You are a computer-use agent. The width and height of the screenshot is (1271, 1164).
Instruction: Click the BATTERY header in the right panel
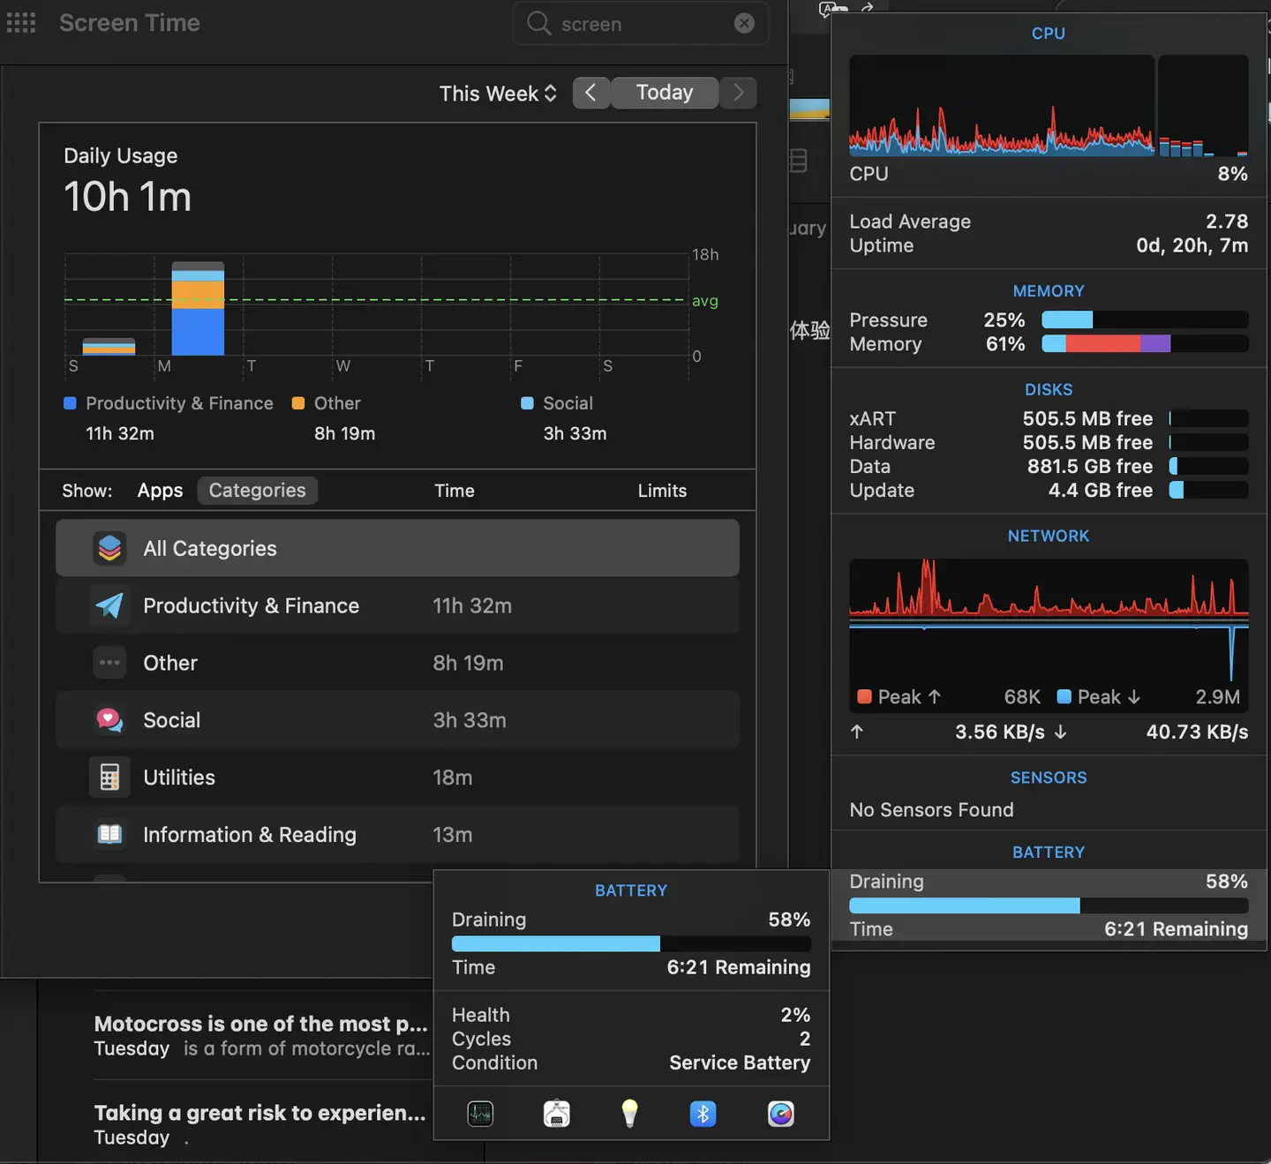pyautogui.click(x=1049, y=852)
